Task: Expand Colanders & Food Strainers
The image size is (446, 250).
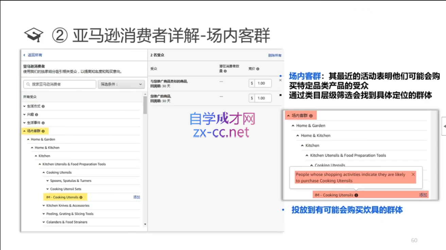Action: (44, 222)
